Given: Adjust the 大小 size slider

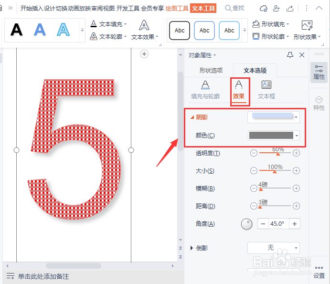Looking at the screenshot, I should point(275,171).
